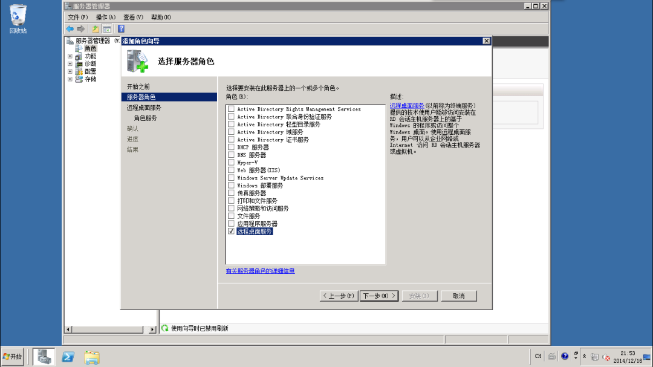Image resolution: width=653 pixels, height=367 pixels.
Task: Select the 回收站 desktop icon
Action: [x=18, y=19]
